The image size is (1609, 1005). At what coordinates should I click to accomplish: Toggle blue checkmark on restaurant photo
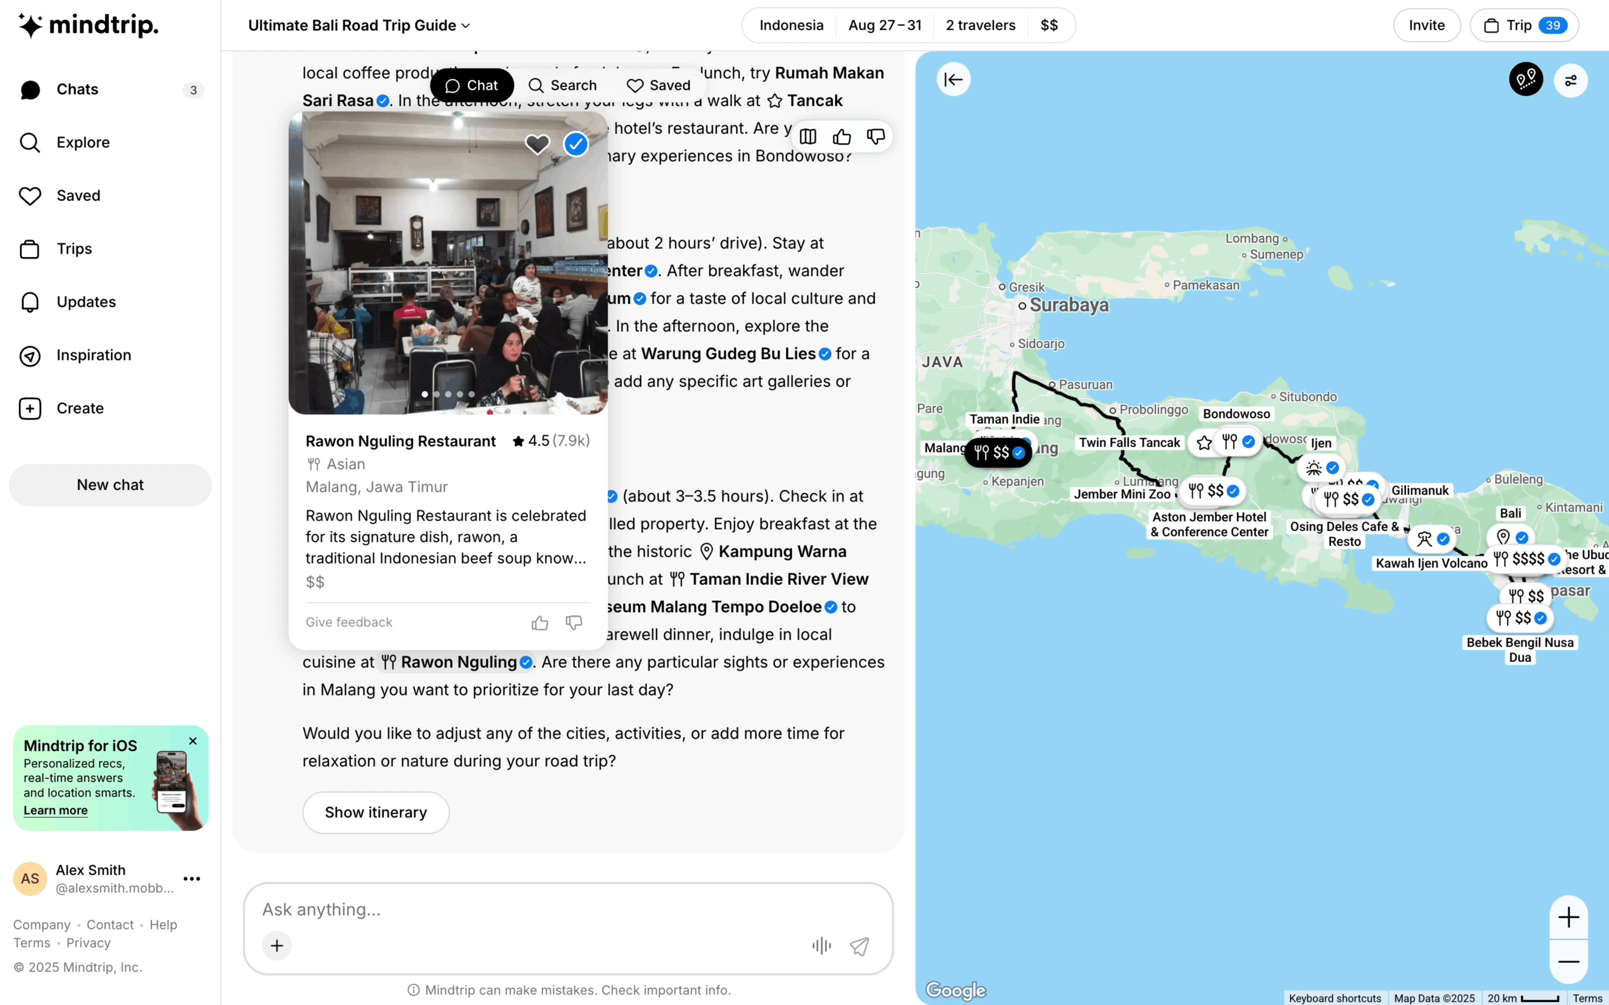click(576, 144)
